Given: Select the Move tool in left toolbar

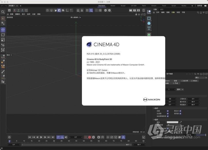Looking at the screenshot, I should [3, 30].
